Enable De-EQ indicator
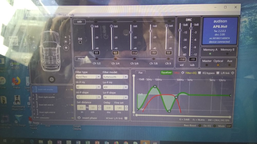Screen dimensions: 257x144 click(214, 126)
